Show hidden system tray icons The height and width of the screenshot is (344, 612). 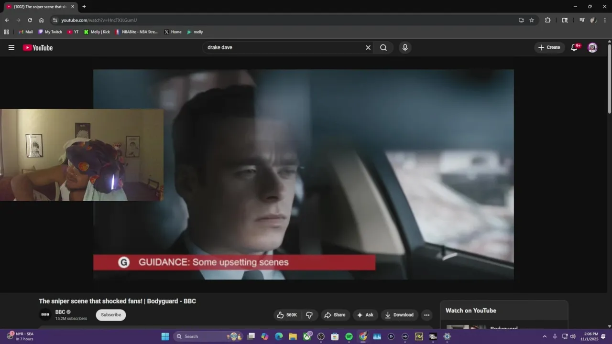545,336
